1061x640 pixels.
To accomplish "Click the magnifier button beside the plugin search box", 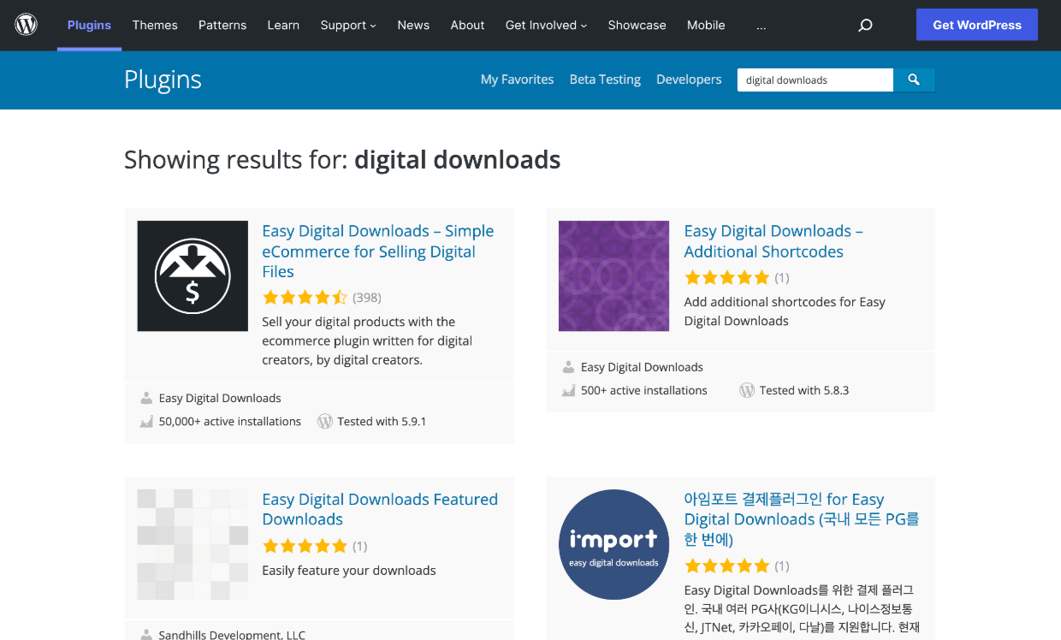I will point(914,80).
